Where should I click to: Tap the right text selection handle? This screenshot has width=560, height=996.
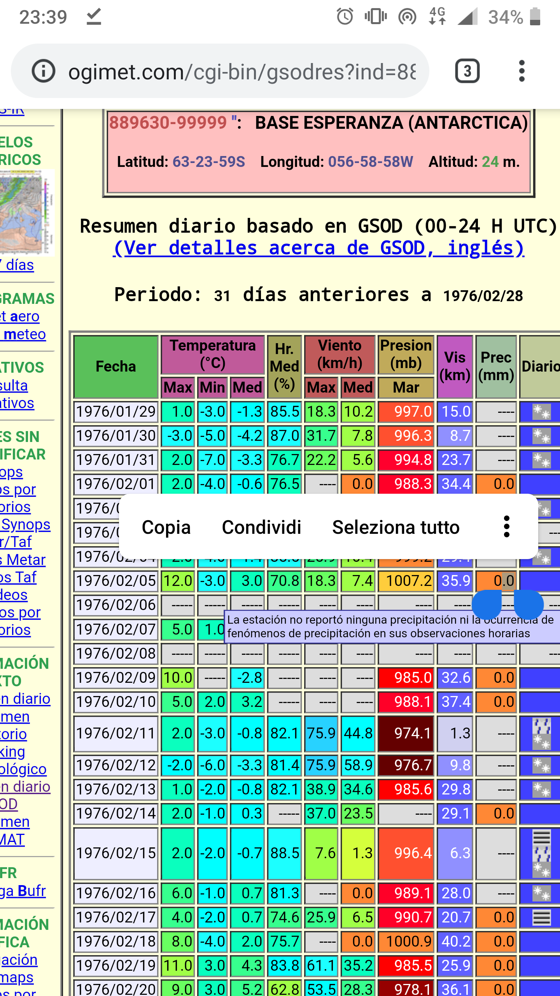click(528, 604)
